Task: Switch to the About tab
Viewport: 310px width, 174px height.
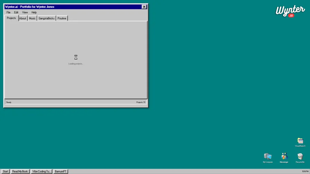Action: click(x=22, y=18)
